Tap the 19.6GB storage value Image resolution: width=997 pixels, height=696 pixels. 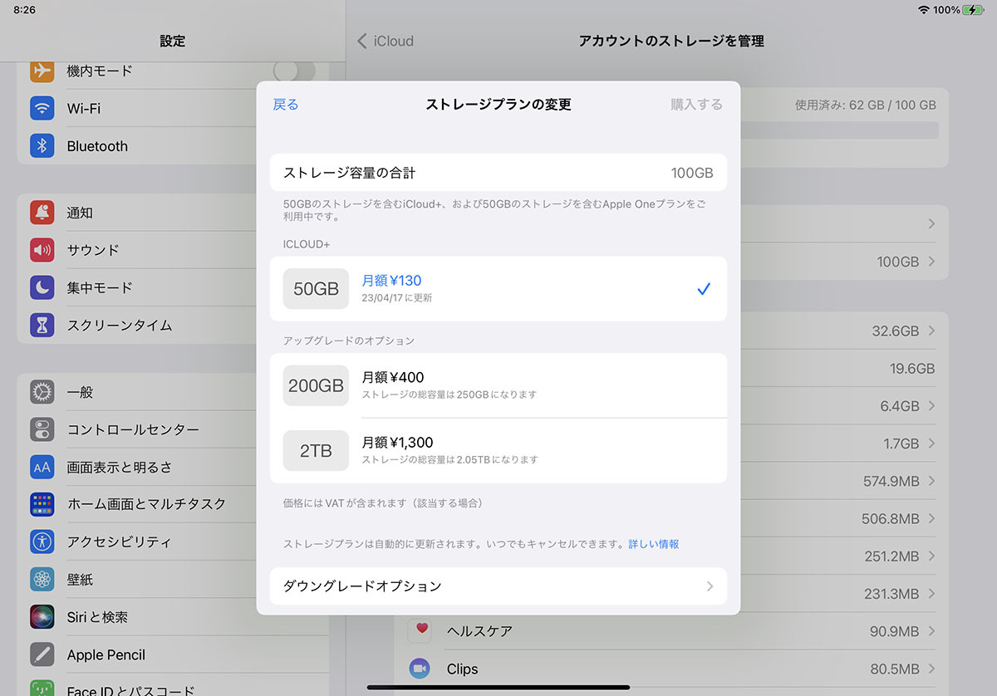tap(912, 369)
